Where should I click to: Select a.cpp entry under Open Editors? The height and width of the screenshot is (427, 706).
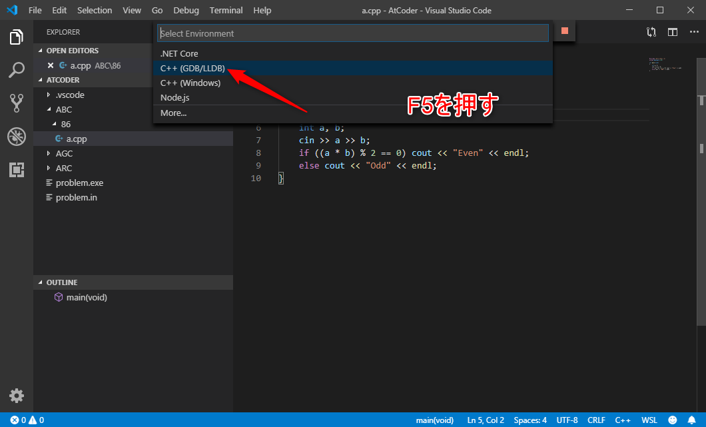pyautogui.click(x=95, y=66)
